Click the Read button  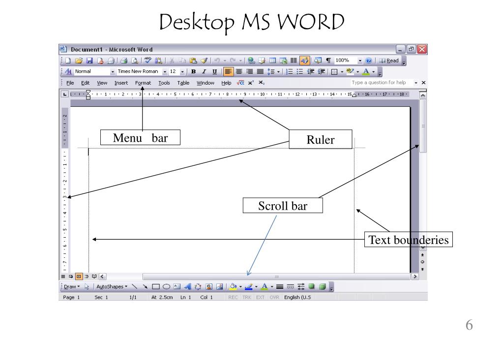coord(389,61)
